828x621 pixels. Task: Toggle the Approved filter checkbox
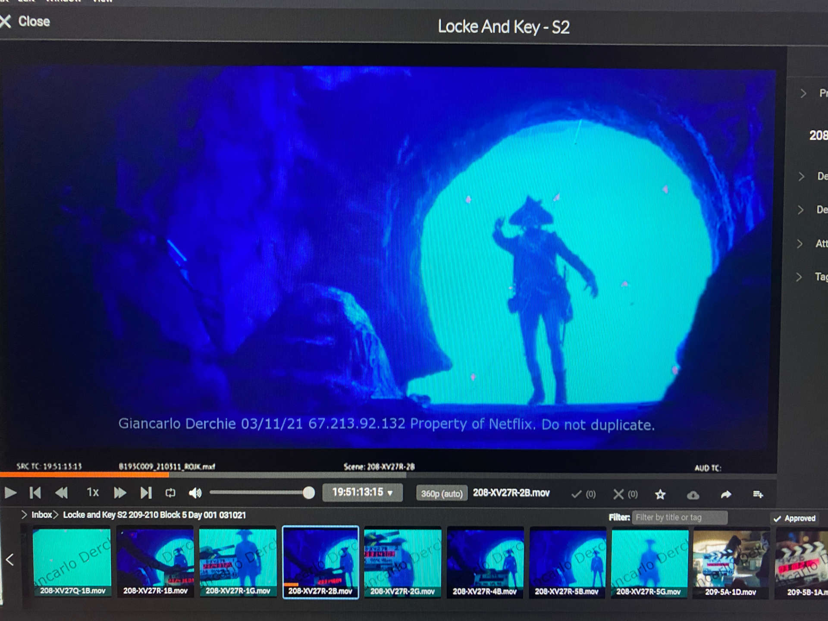click(778, 519)
